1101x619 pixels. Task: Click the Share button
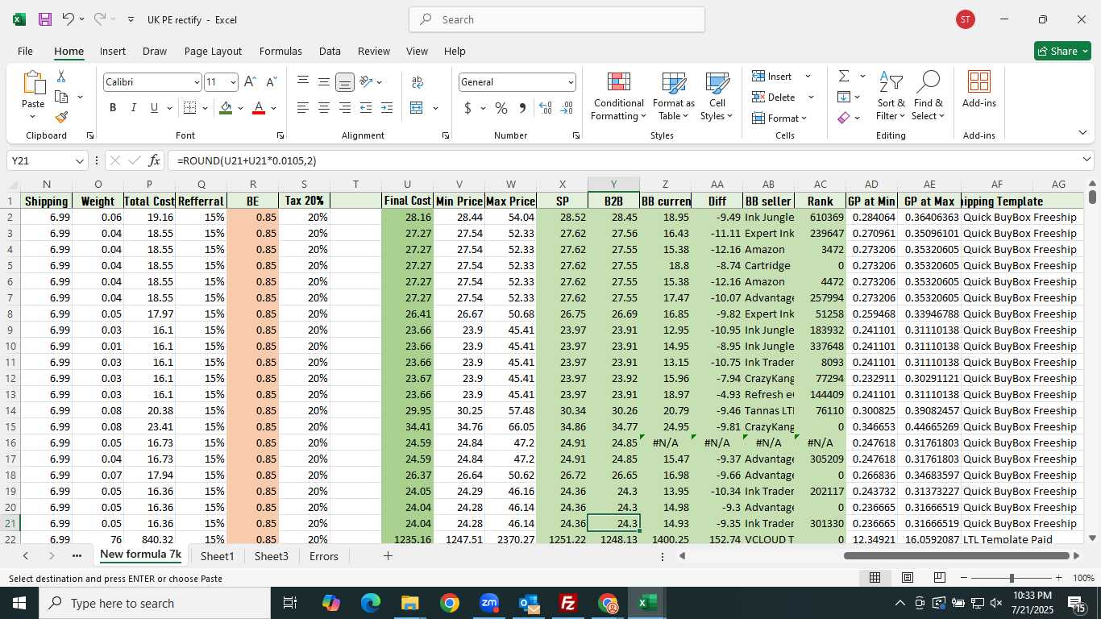1062,51
